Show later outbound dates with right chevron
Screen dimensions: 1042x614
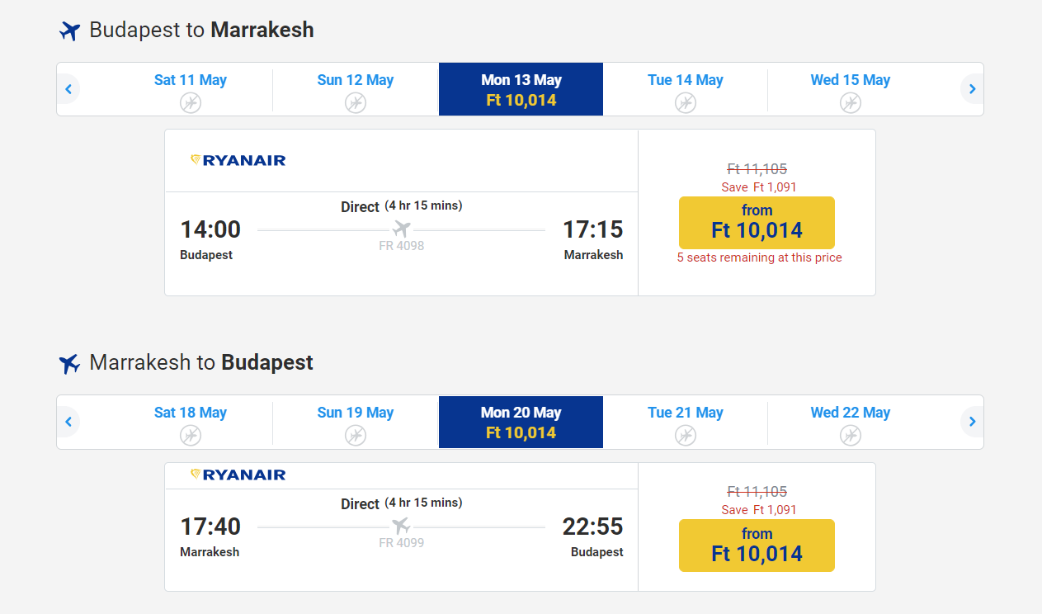pos(972,89)
